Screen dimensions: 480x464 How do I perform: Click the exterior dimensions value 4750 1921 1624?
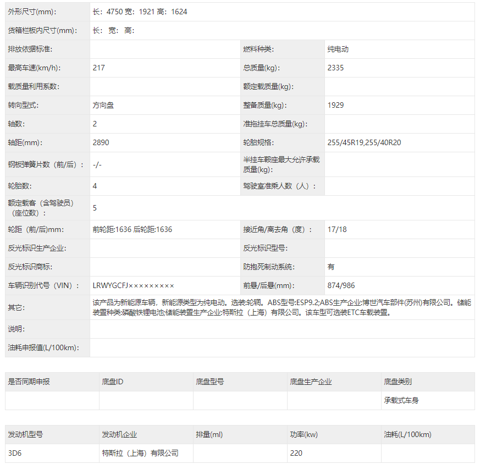click(140, 12)
